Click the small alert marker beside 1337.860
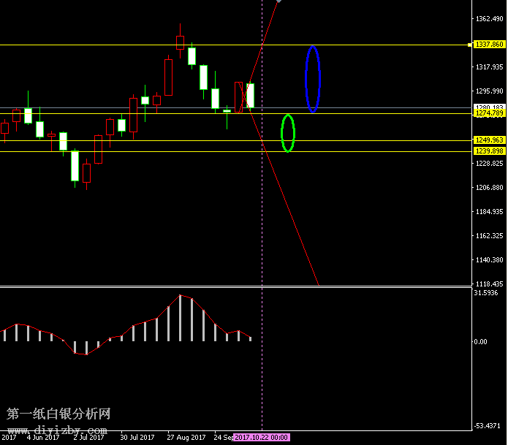This screenshot has height=445, width=508. click(x=470, y=45)
